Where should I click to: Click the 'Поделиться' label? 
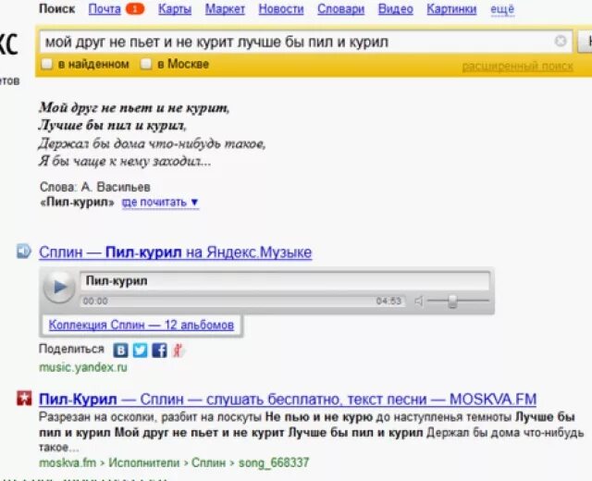[x=71, y=349]
